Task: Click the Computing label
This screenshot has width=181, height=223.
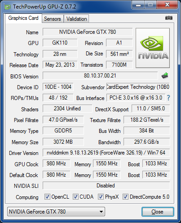Action: click(x=27, y=197)
